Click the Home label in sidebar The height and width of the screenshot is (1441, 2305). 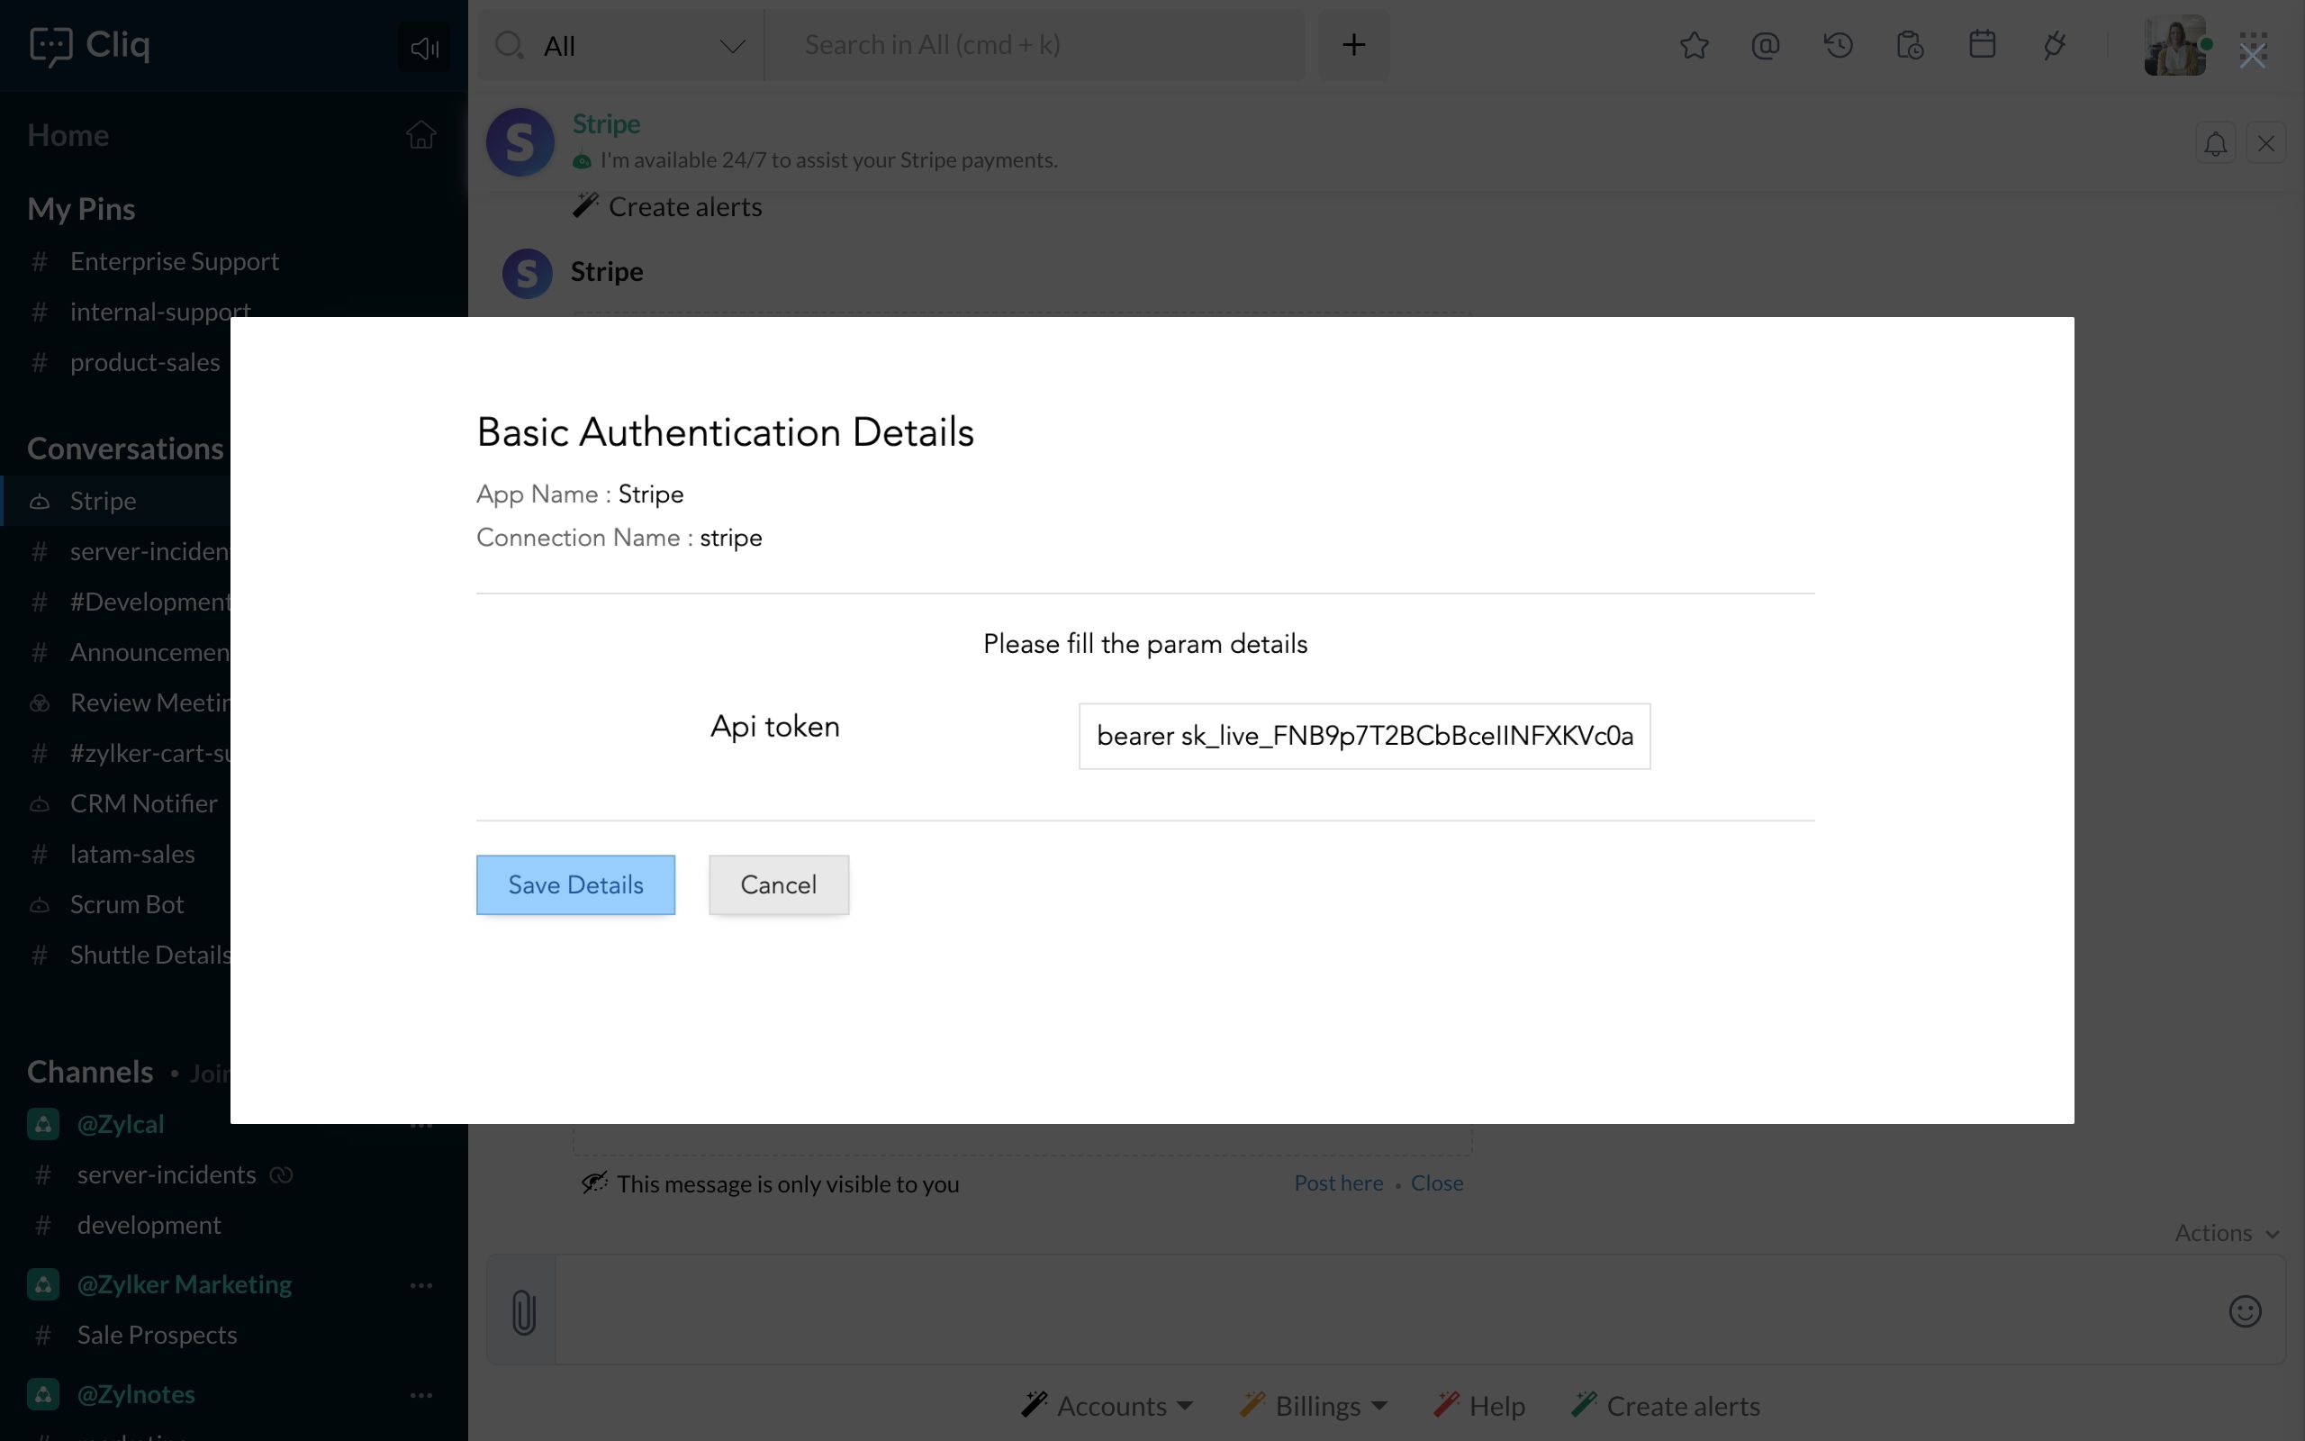(x=68, y=134)
